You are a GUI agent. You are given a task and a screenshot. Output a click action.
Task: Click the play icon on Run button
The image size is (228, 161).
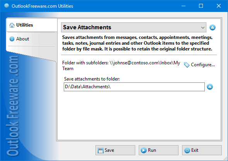(144, 150)
